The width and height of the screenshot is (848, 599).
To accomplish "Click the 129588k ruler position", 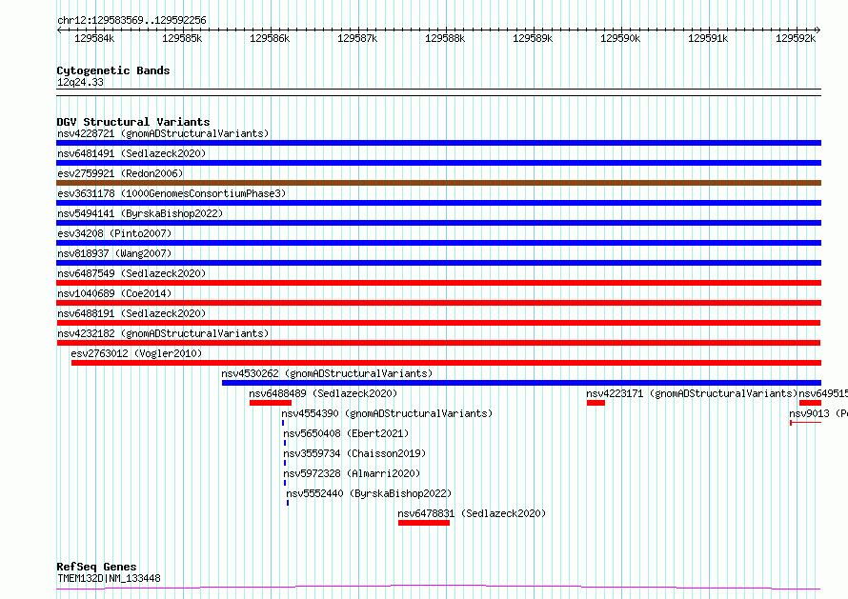I will click(x=445, y=38).
